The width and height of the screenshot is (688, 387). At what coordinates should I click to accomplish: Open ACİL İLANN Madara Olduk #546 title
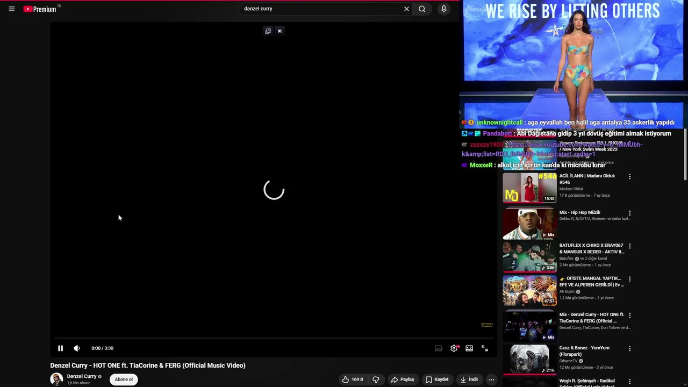coord(587,179)
